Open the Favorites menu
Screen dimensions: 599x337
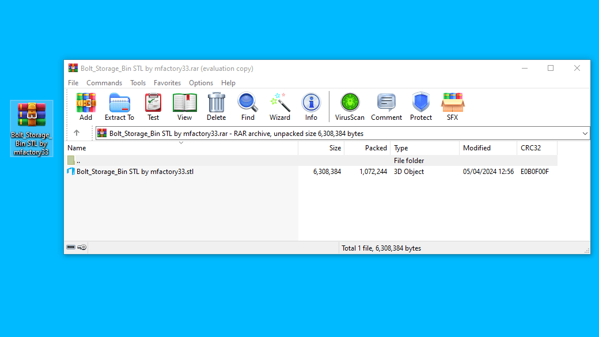click(x=168, y=83)
